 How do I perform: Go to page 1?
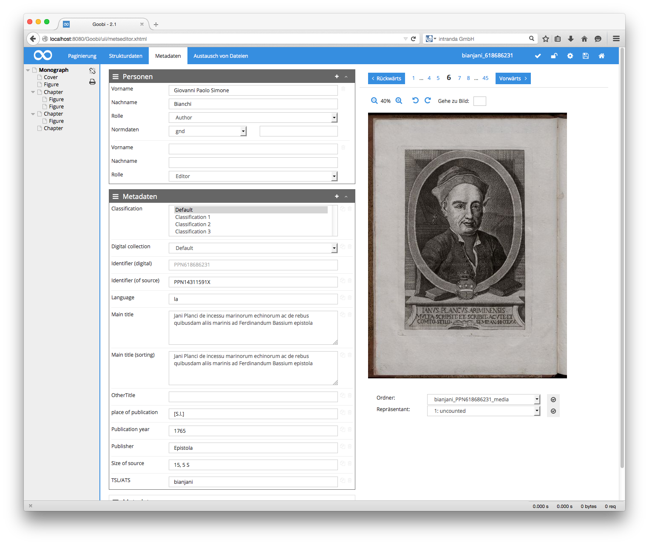click(x=414, y=78)
